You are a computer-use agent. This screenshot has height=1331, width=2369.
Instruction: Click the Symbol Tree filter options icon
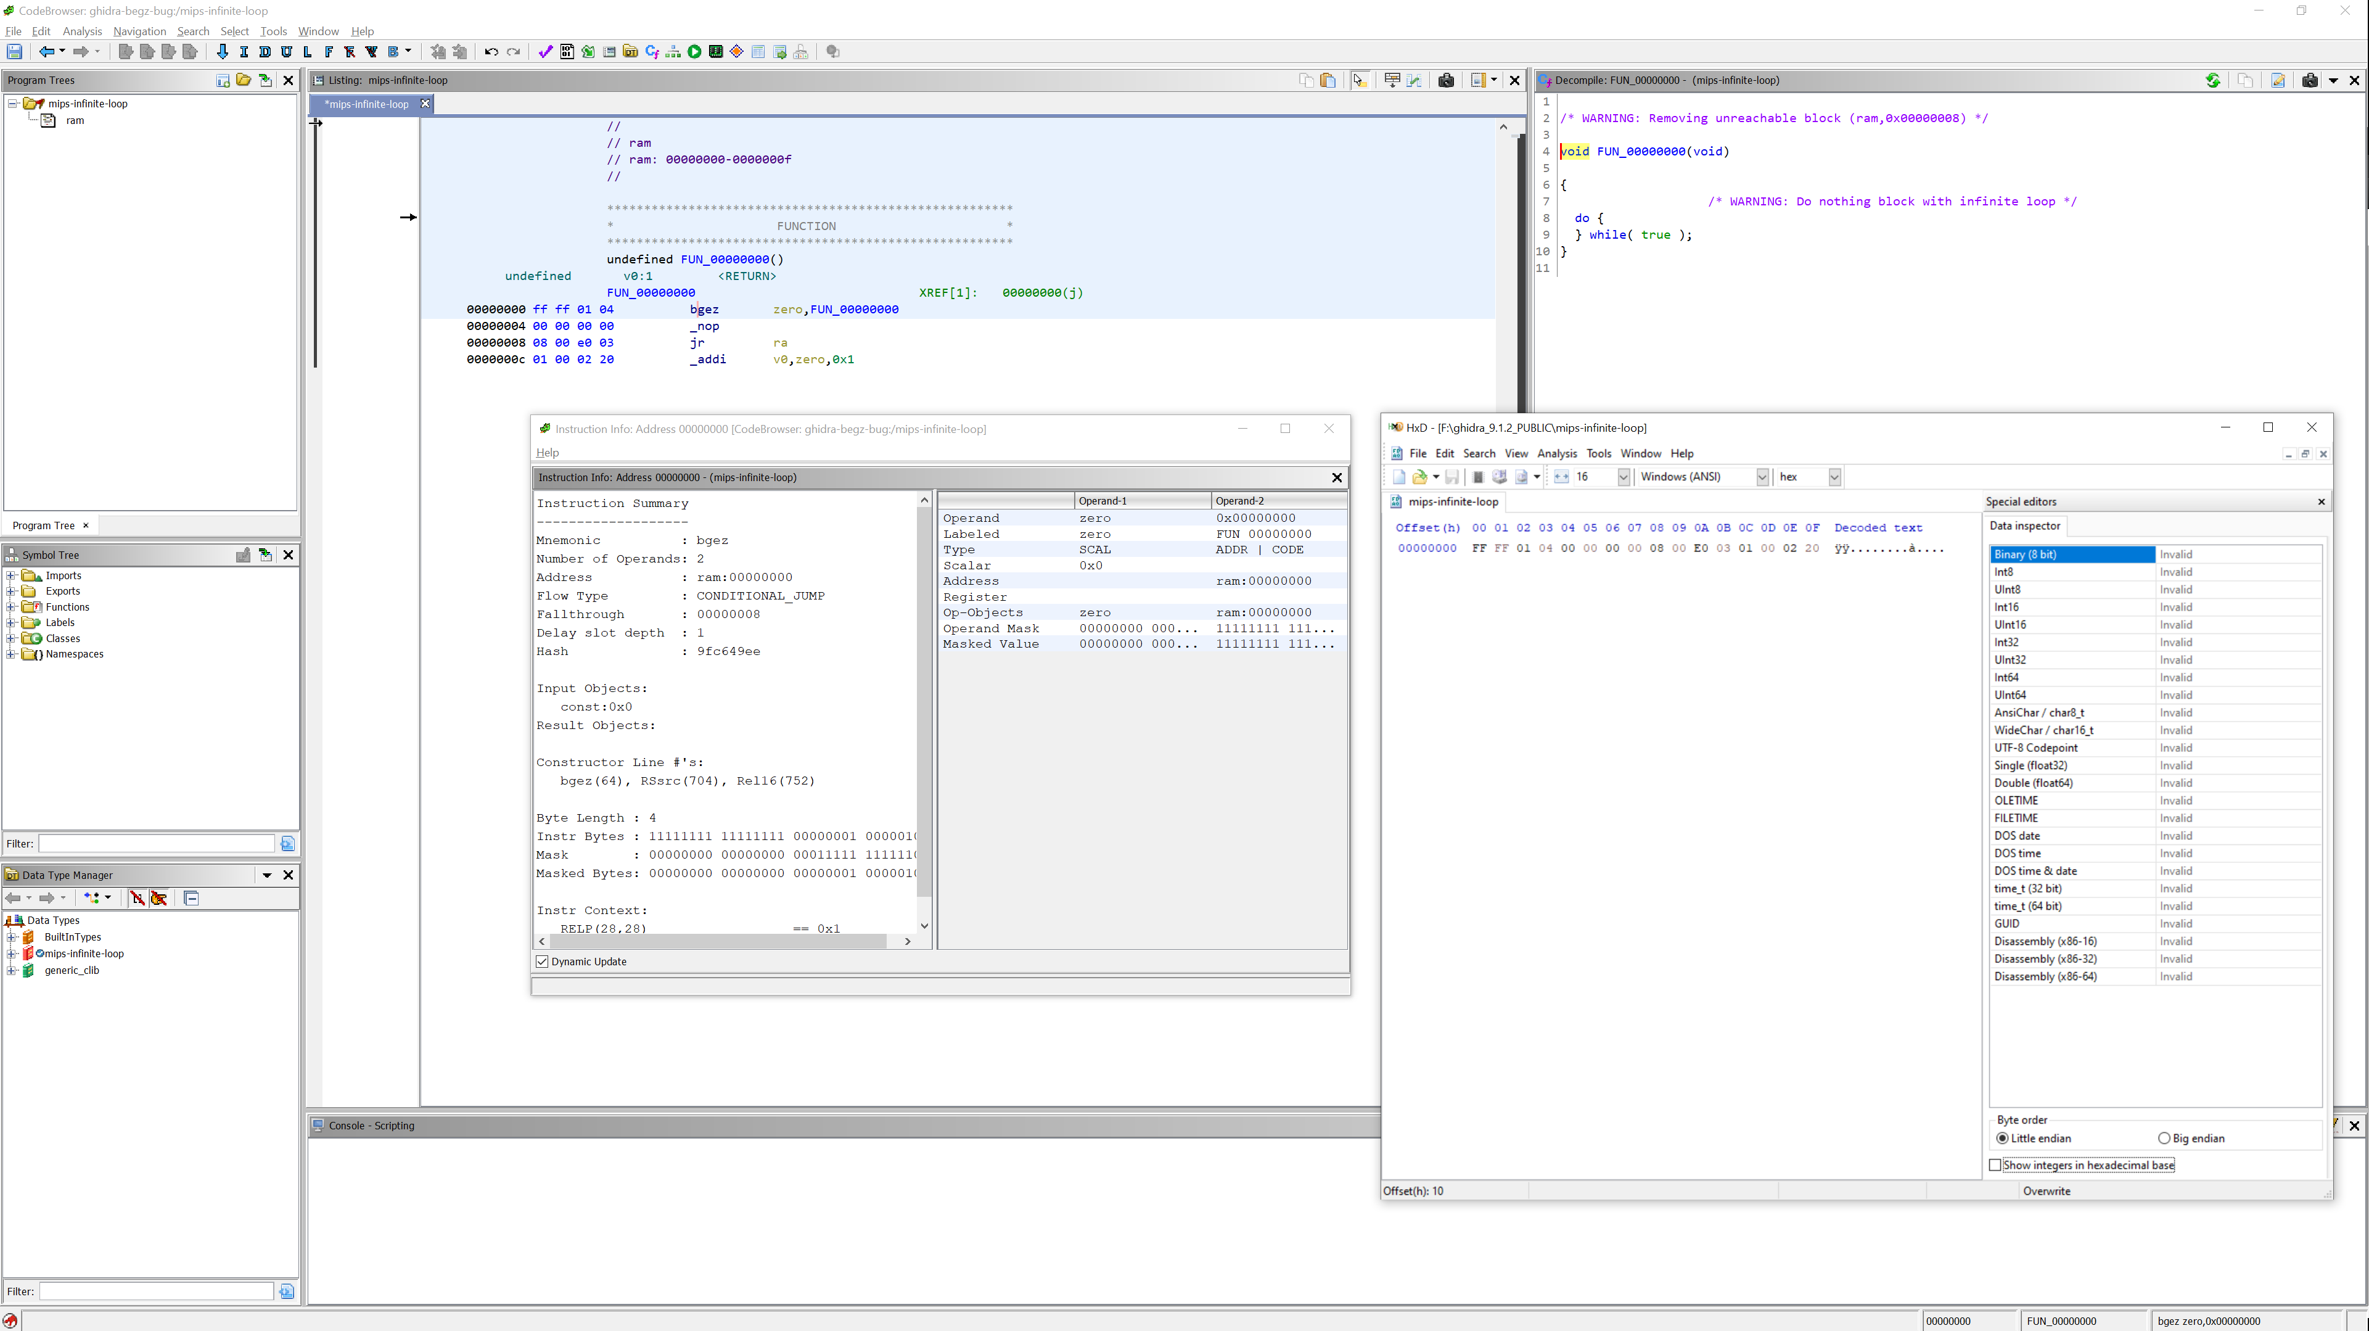pos(287,844)
